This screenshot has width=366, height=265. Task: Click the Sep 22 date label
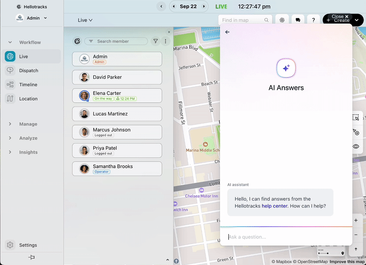coord(188,6)
